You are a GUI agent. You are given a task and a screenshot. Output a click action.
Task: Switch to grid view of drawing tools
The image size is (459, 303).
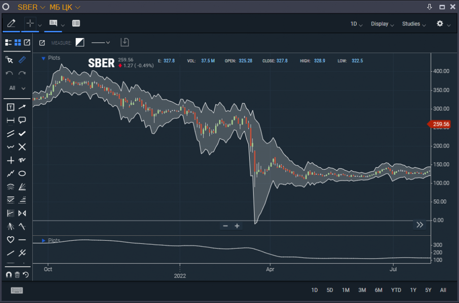[18, 43]
